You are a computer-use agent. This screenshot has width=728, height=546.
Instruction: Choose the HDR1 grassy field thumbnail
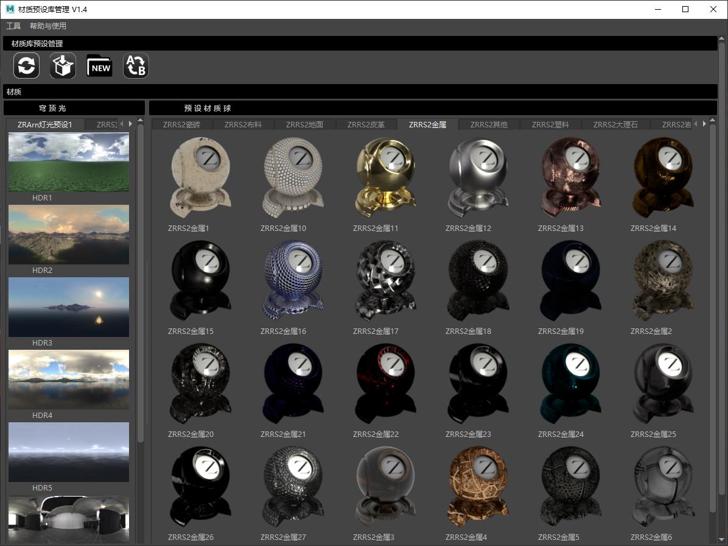69,162
